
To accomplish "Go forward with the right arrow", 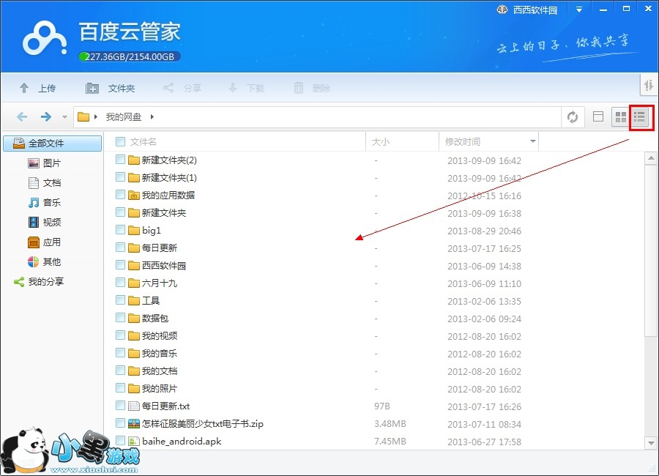I will point(46,116).
